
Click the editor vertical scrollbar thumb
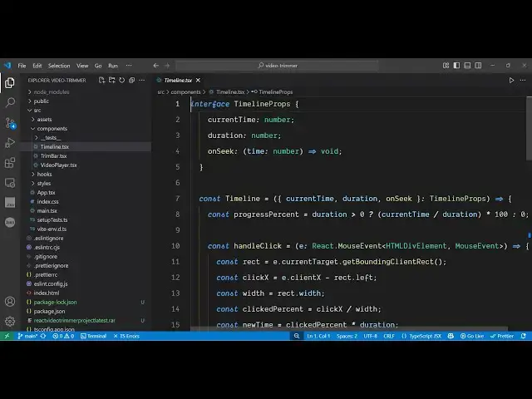529,129
